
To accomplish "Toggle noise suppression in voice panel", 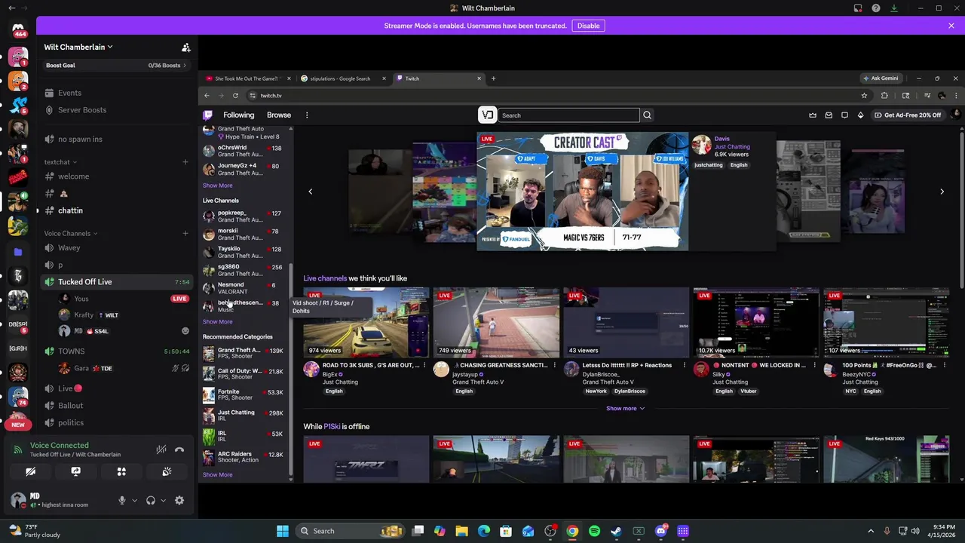I will [x=161, y=449].
